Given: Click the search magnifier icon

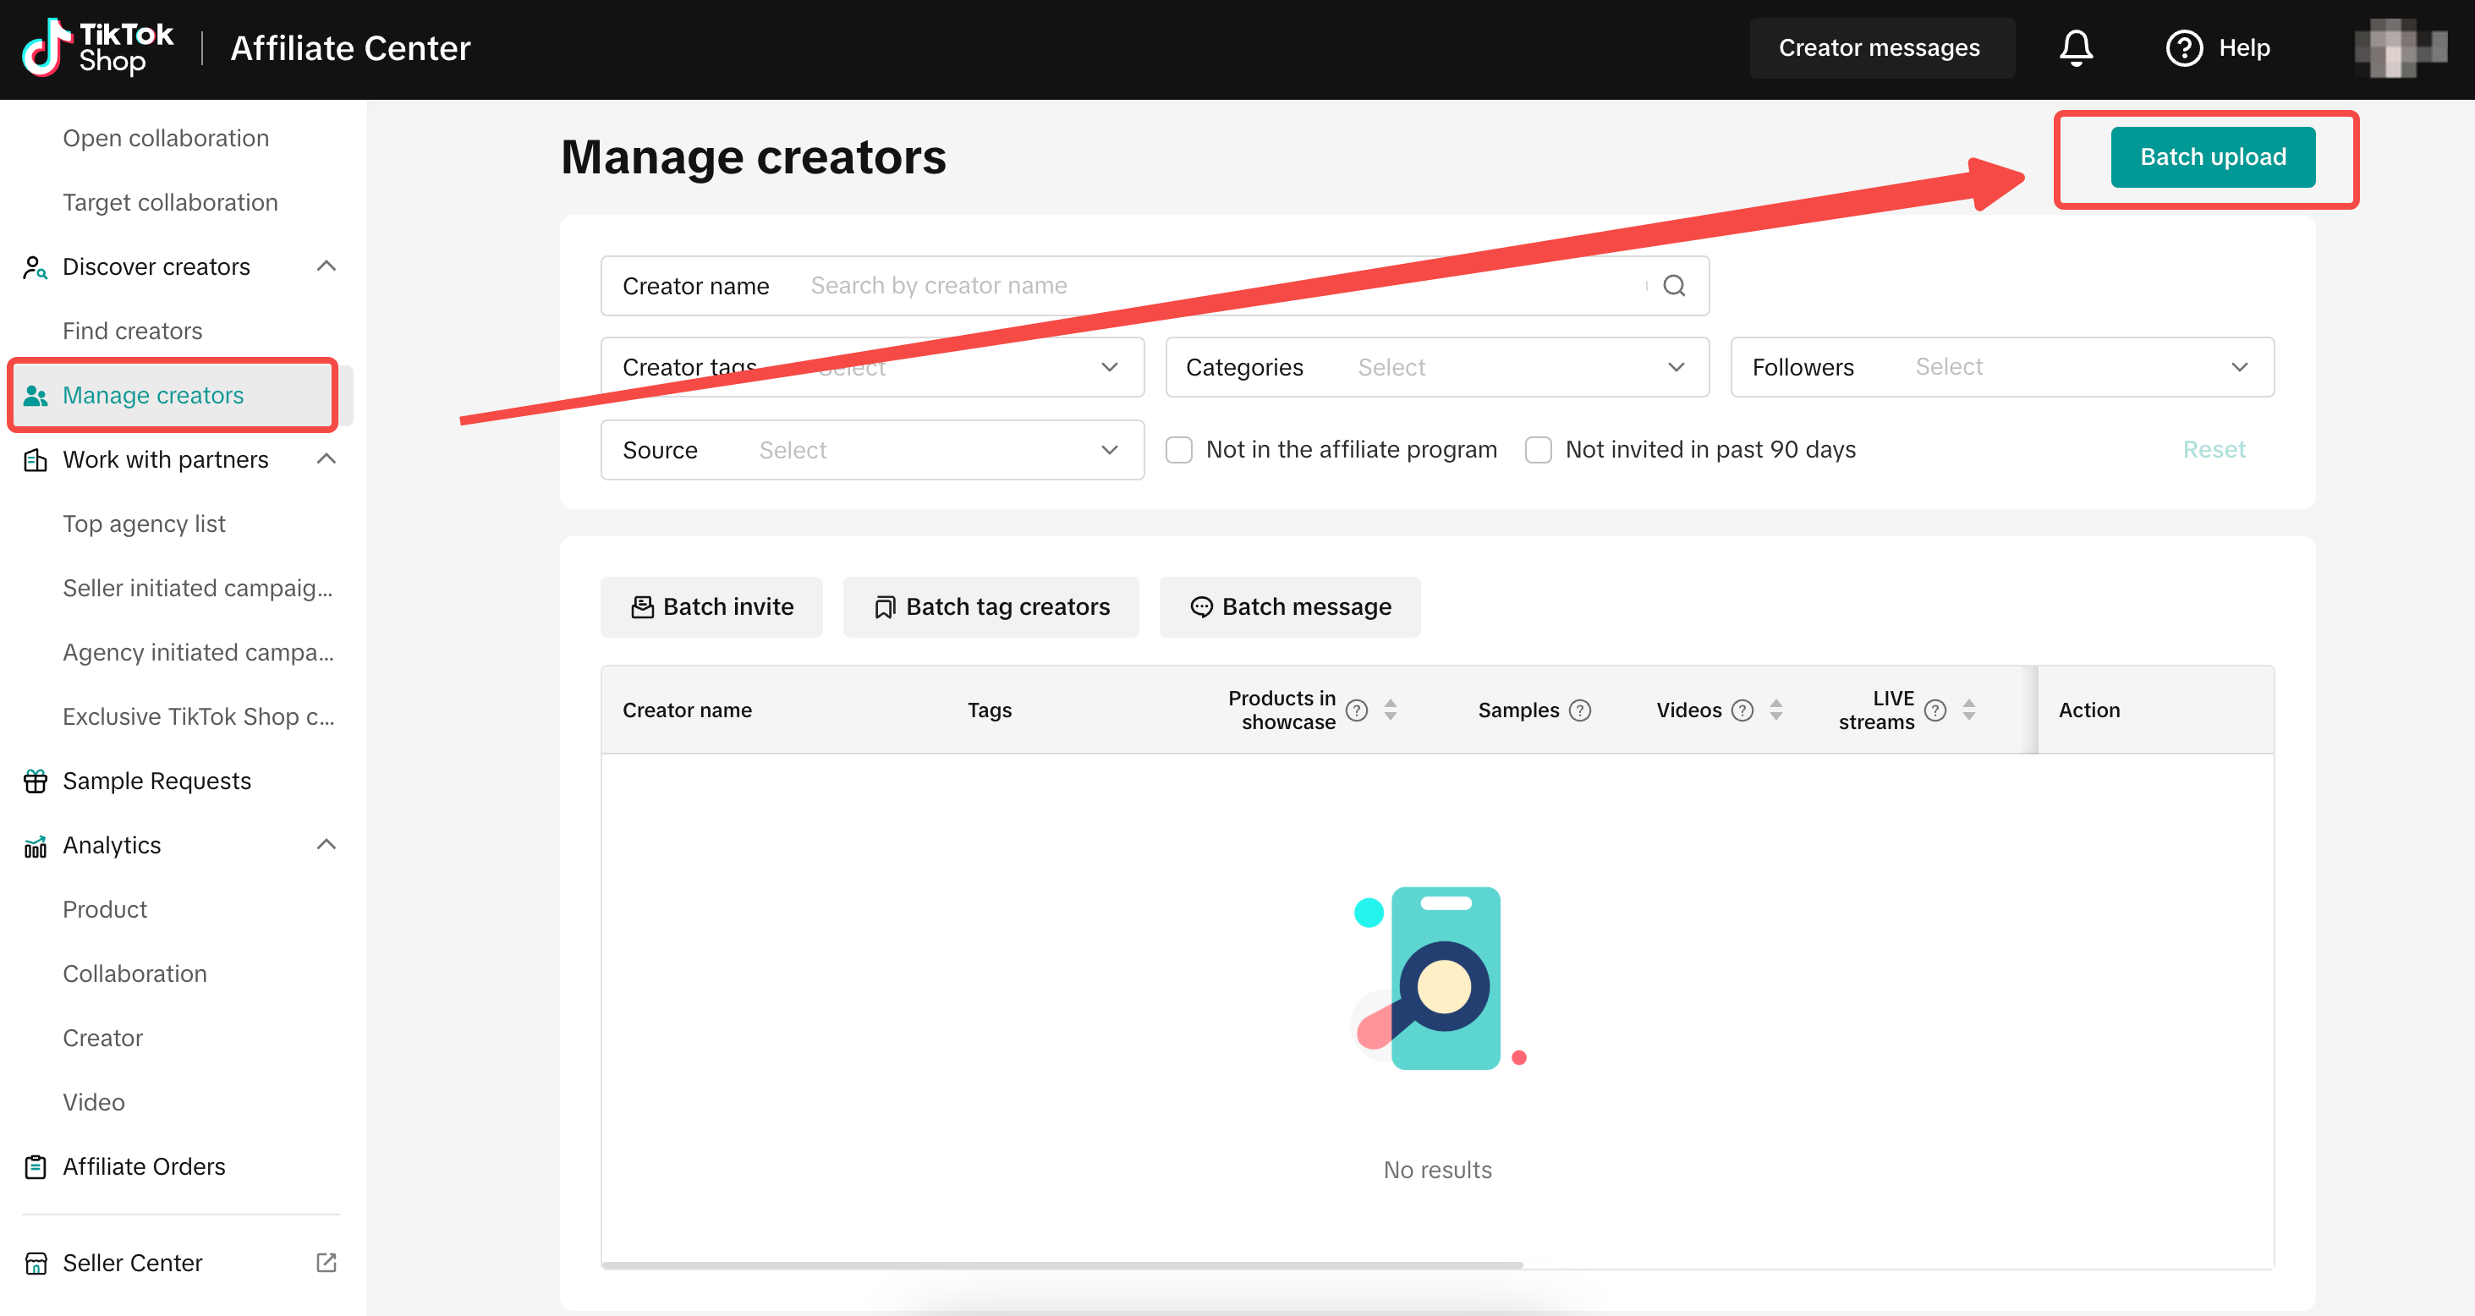Looking at the screenshot, I should [x=1674, y=285].
